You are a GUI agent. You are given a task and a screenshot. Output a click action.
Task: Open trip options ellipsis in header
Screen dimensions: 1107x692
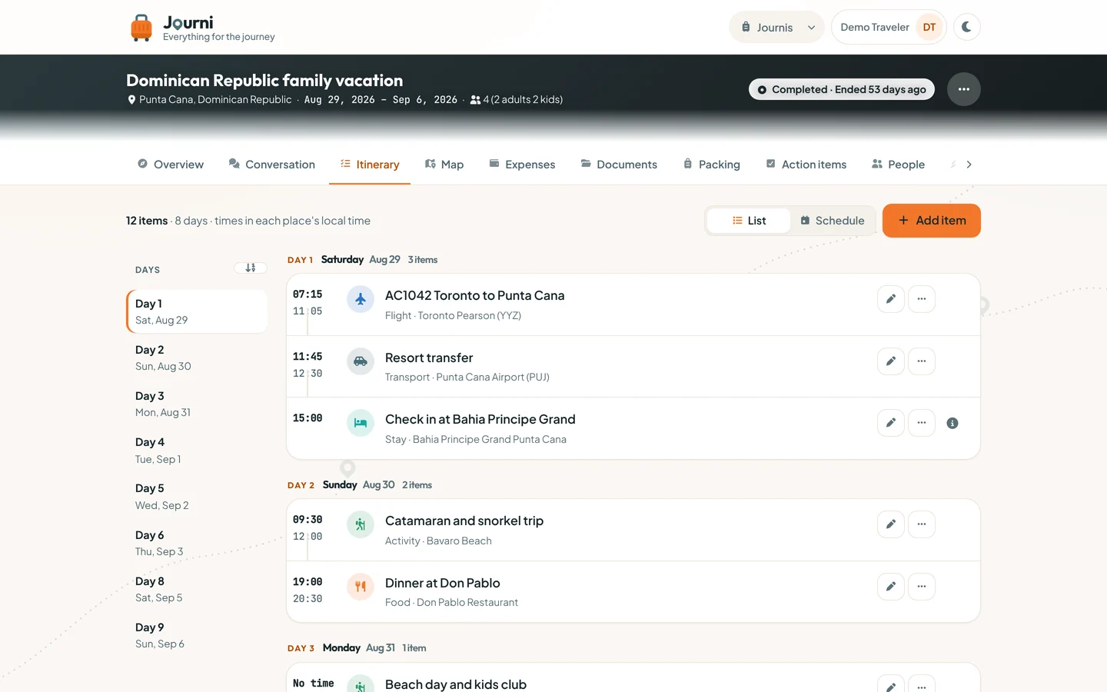pos(964,89)
